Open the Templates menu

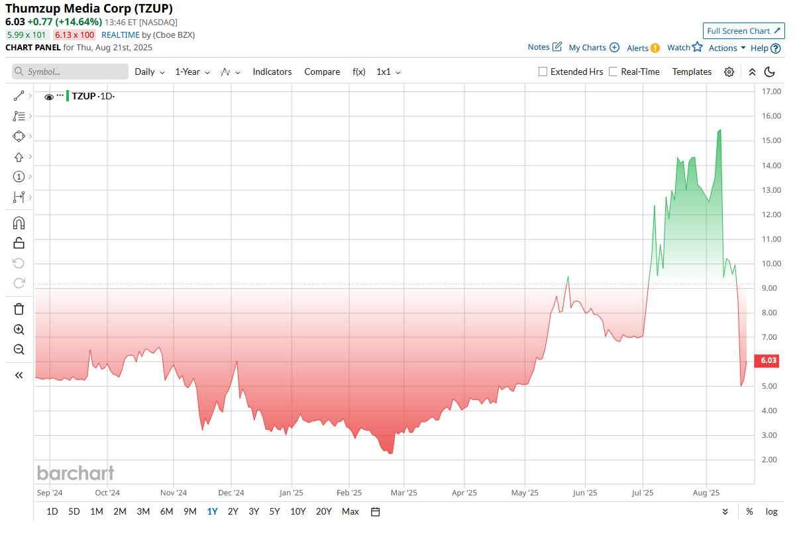click(692, 72)
